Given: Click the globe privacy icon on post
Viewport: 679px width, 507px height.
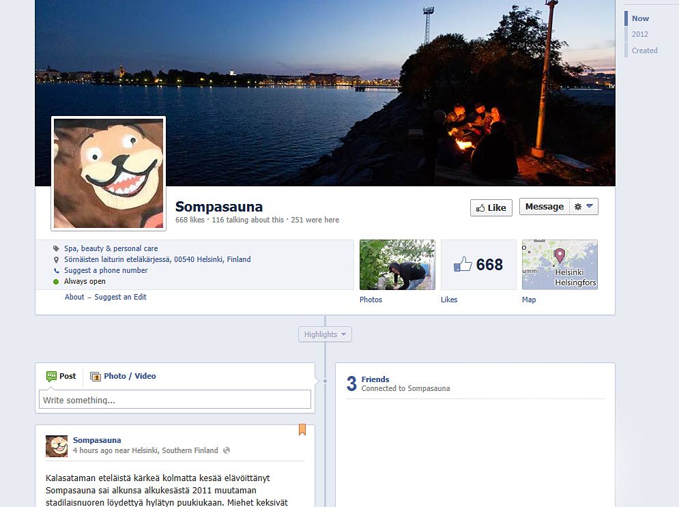Looking at the screenshot, I should (227, 450).
